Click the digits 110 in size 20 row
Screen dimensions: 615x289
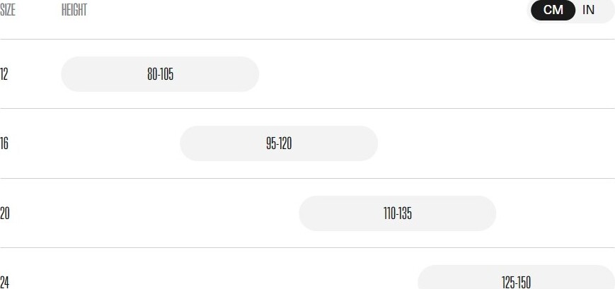pyautogui.click(x=389, y=213)
